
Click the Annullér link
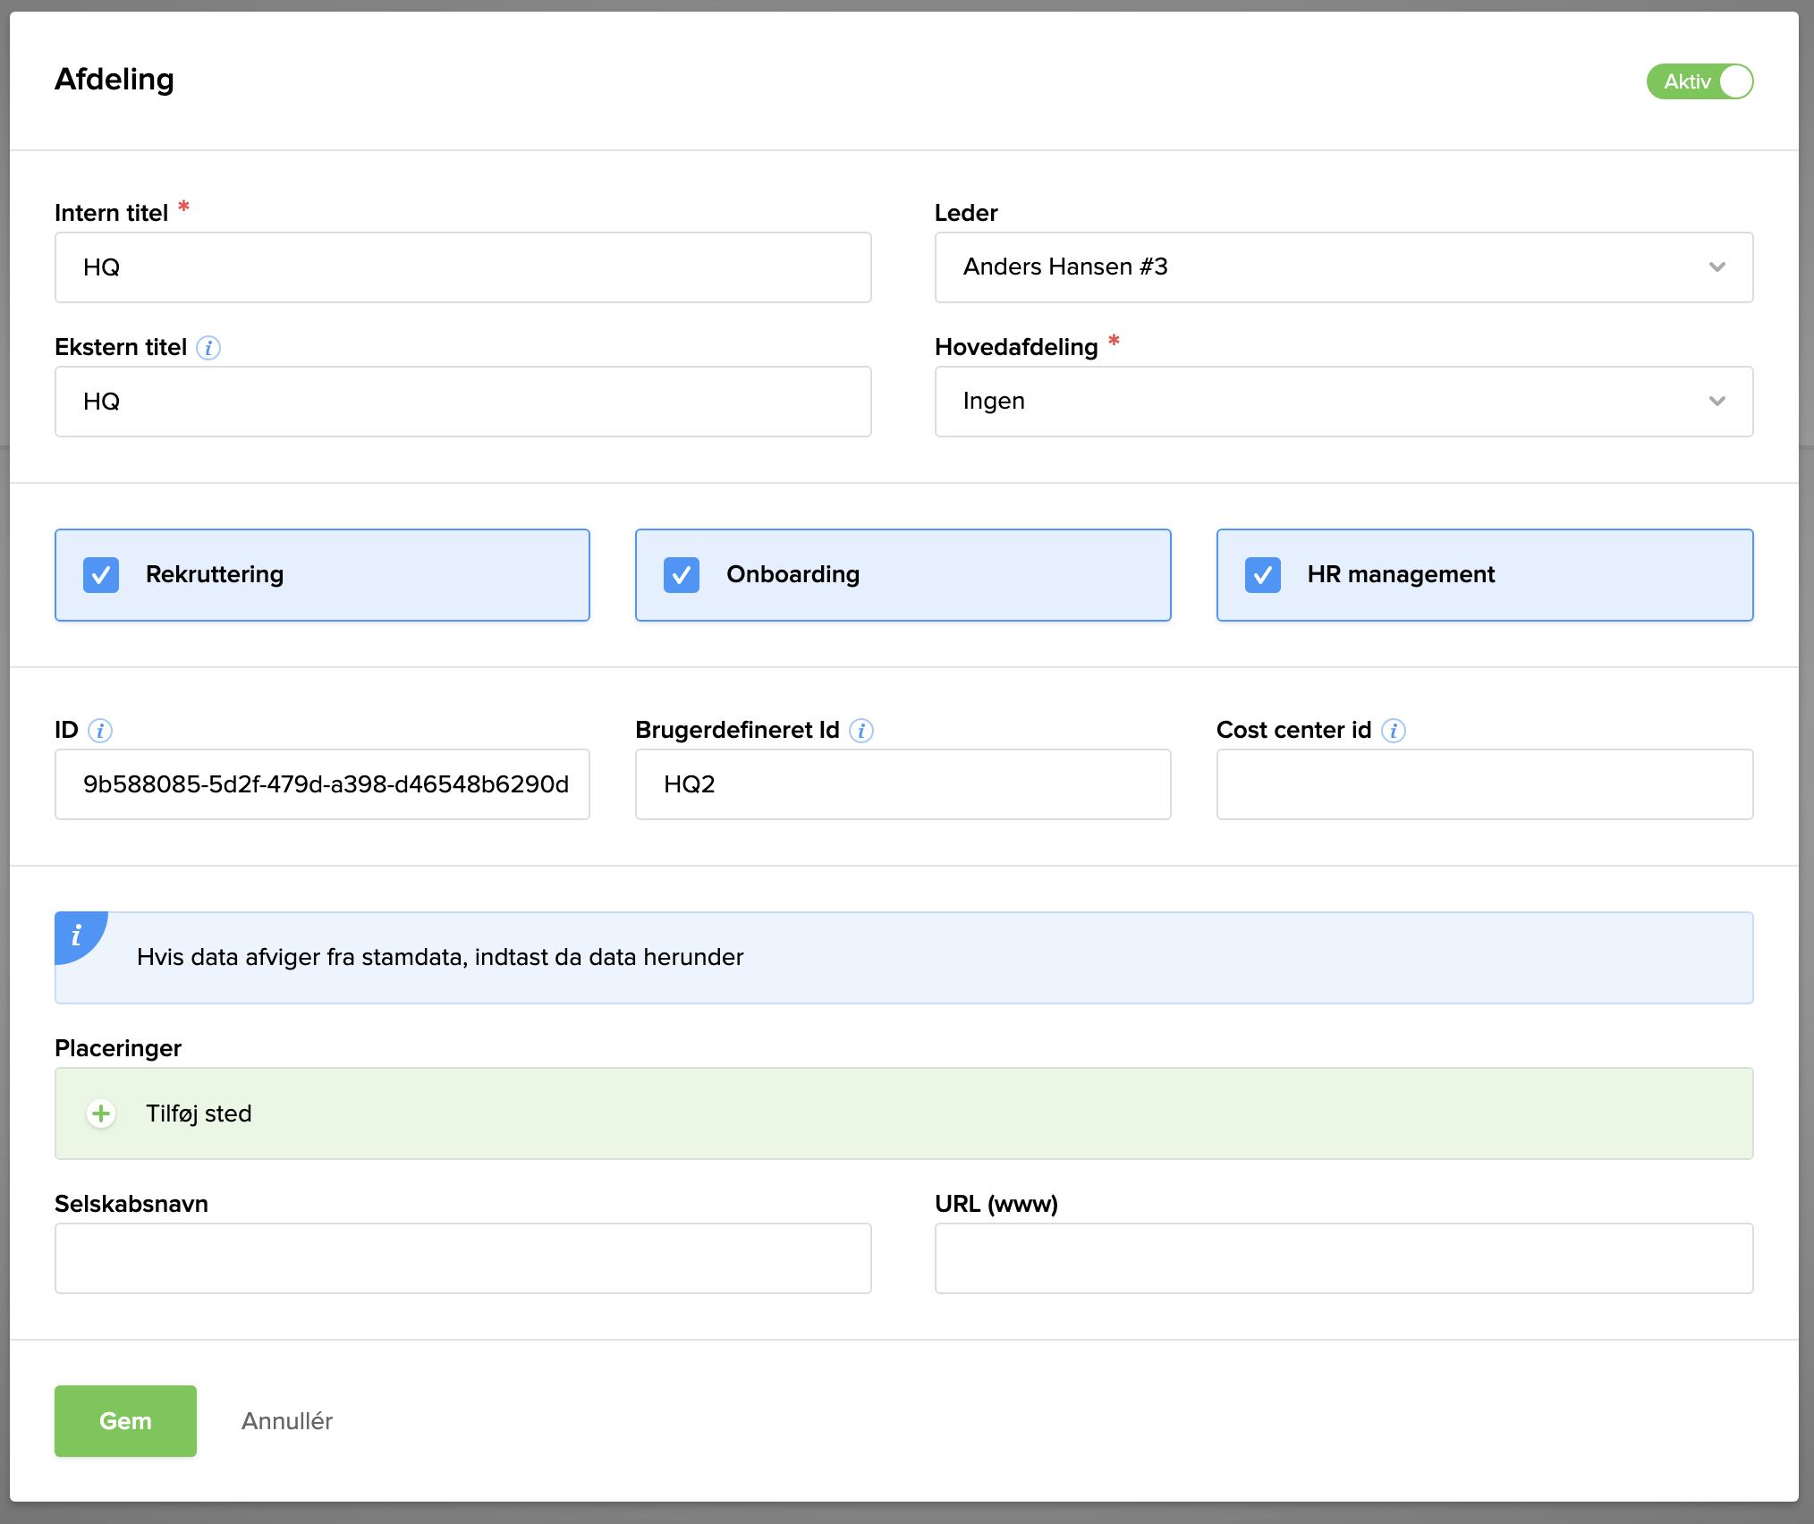click(x=287, y=1421)
